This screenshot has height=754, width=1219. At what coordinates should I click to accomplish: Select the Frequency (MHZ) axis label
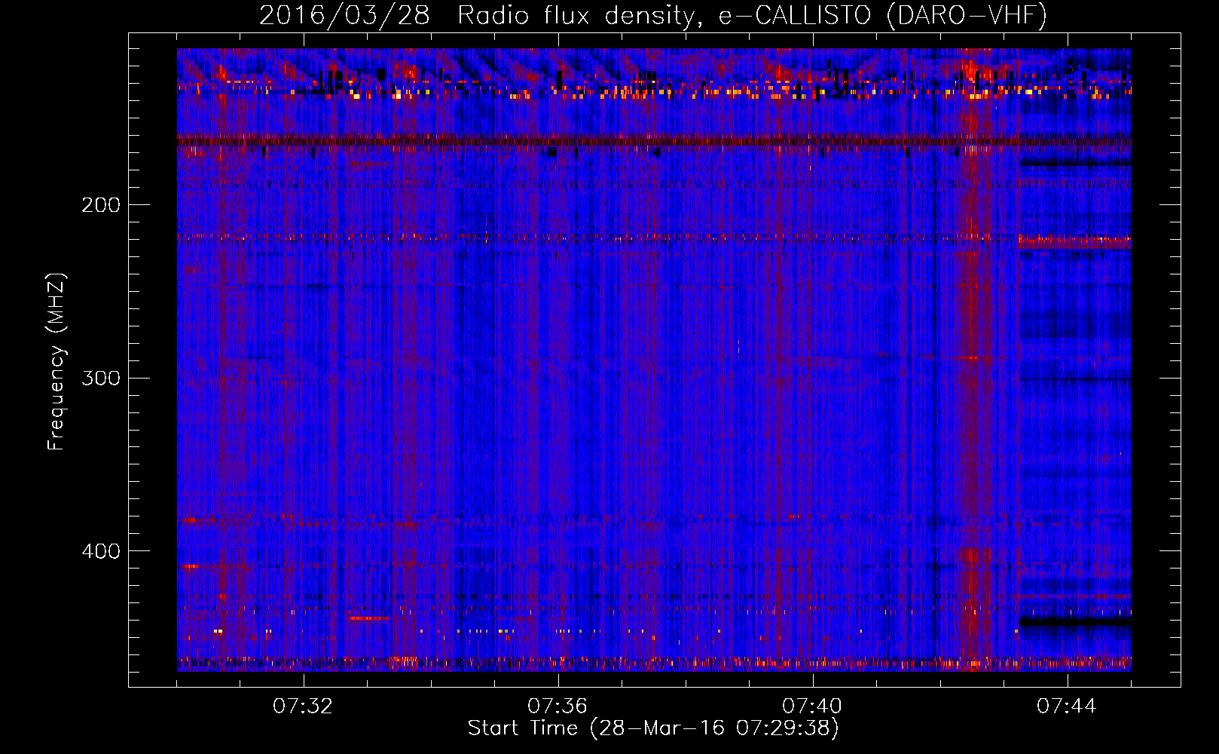(x=57, y=362)
